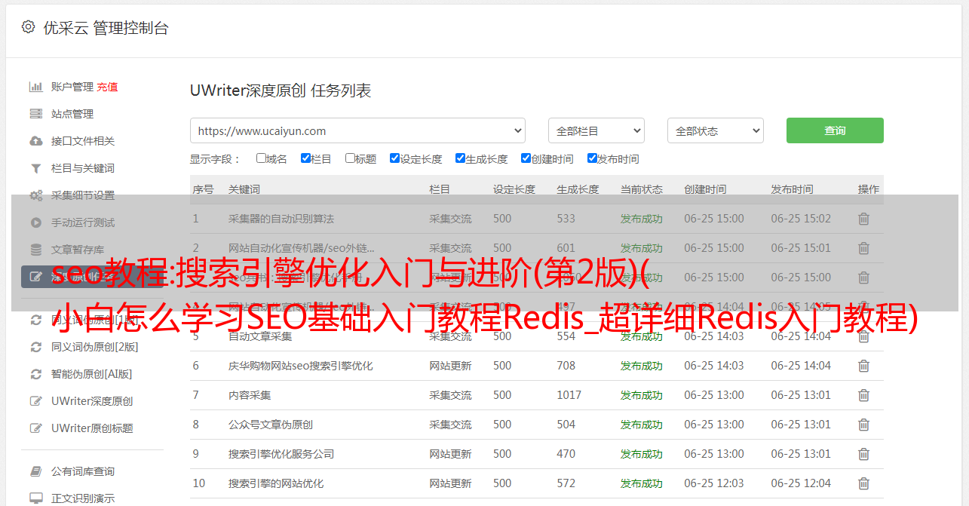The image size is (969, 506).
Task: Open the 全部状态 dropdown
Action: coord(716,130)
